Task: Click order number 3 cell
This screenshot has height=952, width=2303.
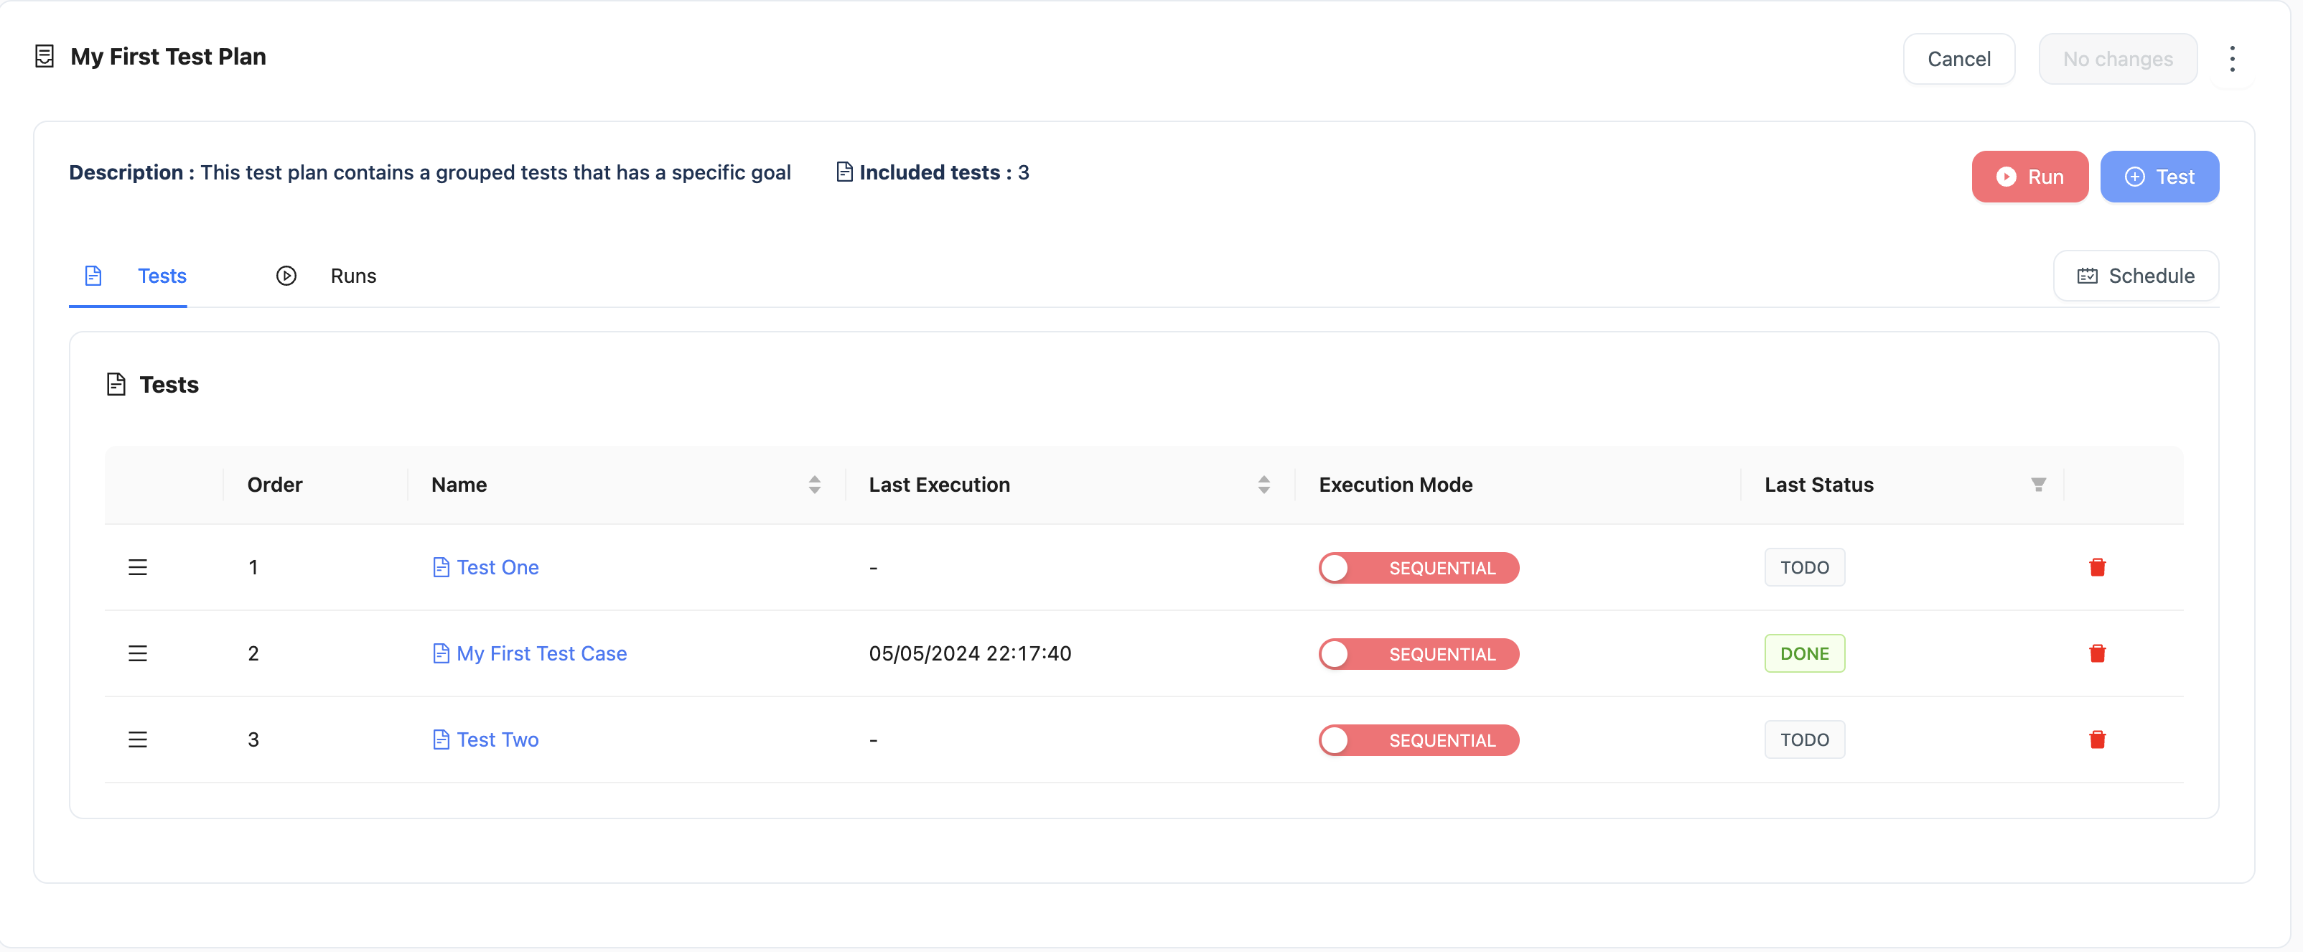Action: click(253, 739)
